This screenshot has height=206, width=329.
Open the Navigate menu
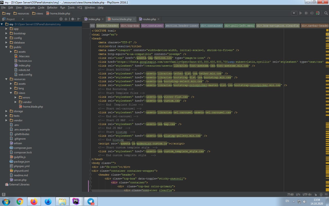tap(30, 7)
